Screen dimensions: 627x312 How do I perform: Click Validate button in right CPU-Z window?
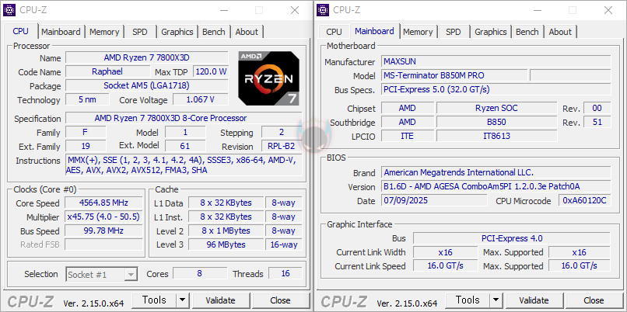tap(534, 300)
